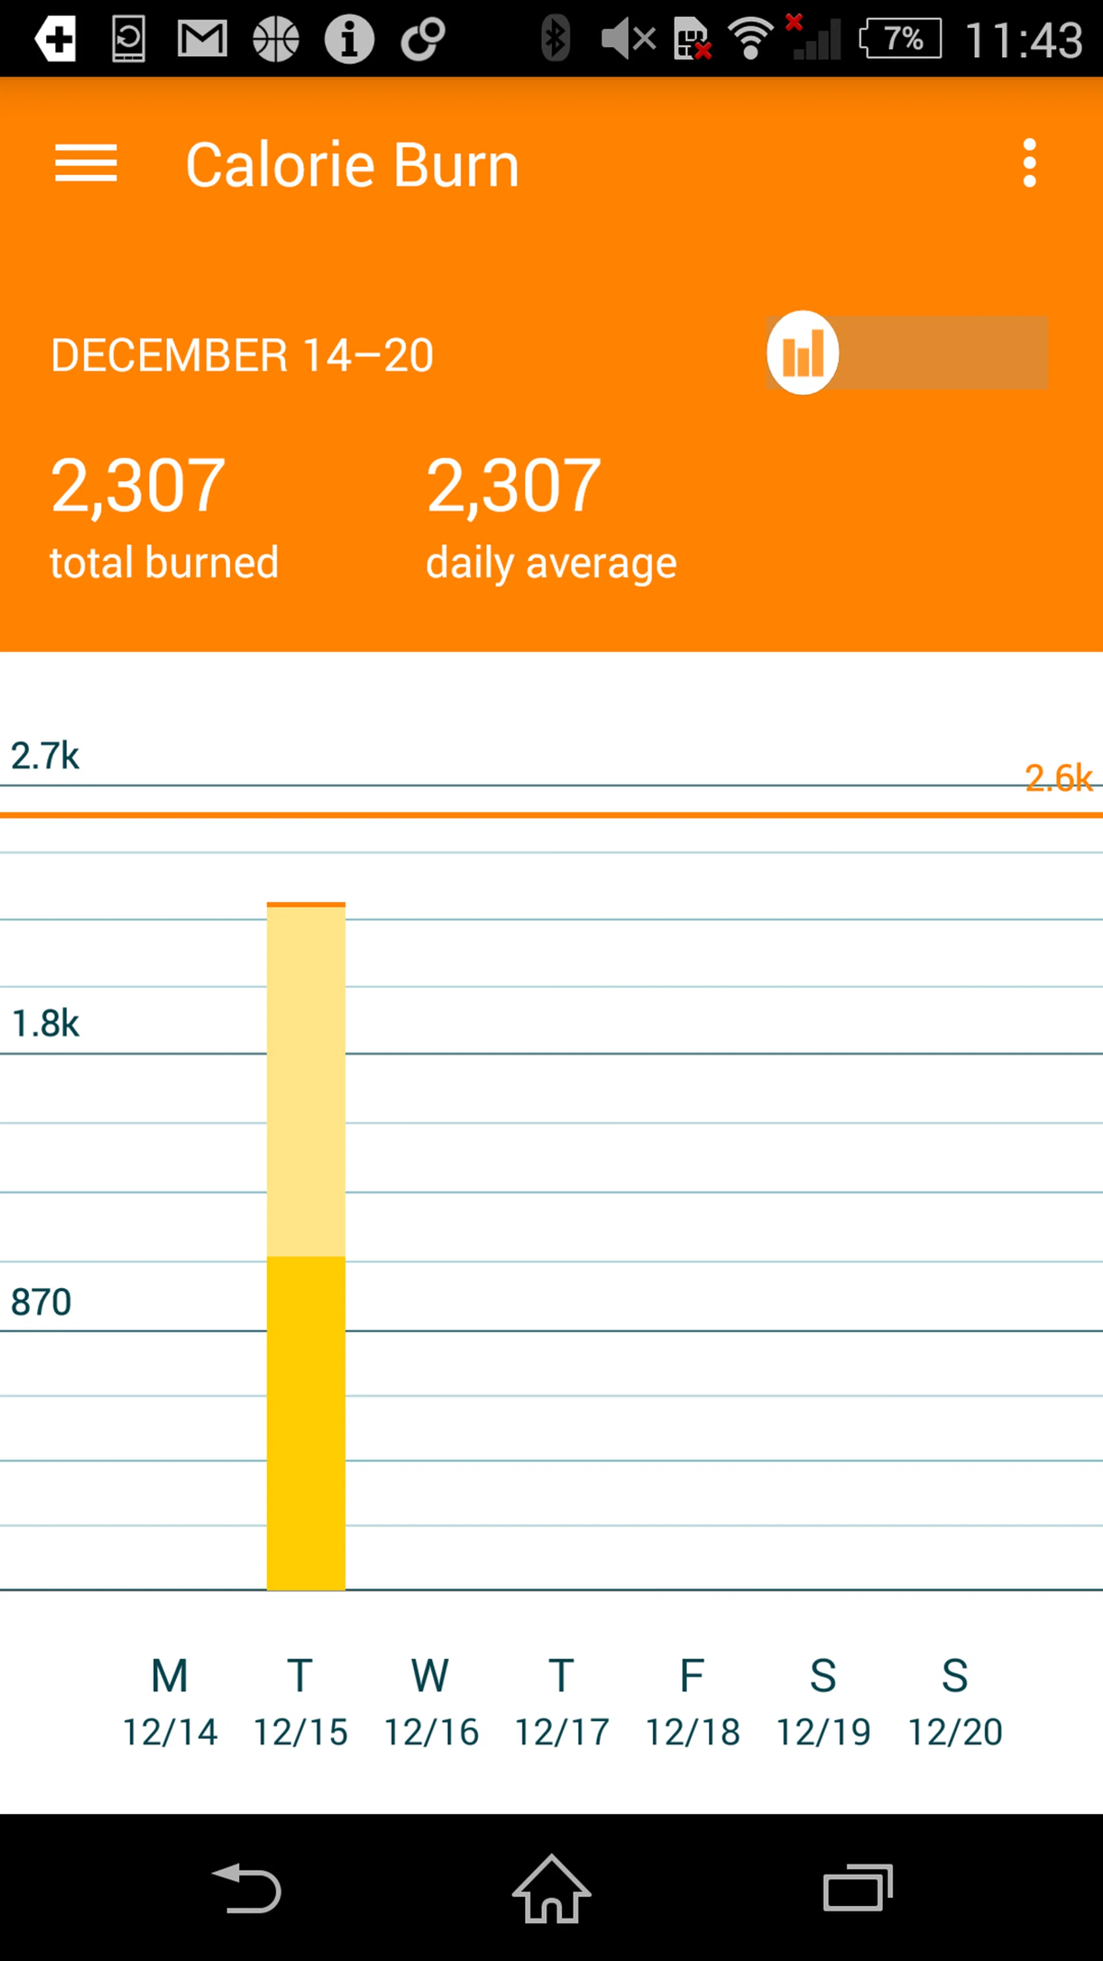Tap the battery 7% indicator

900,38
